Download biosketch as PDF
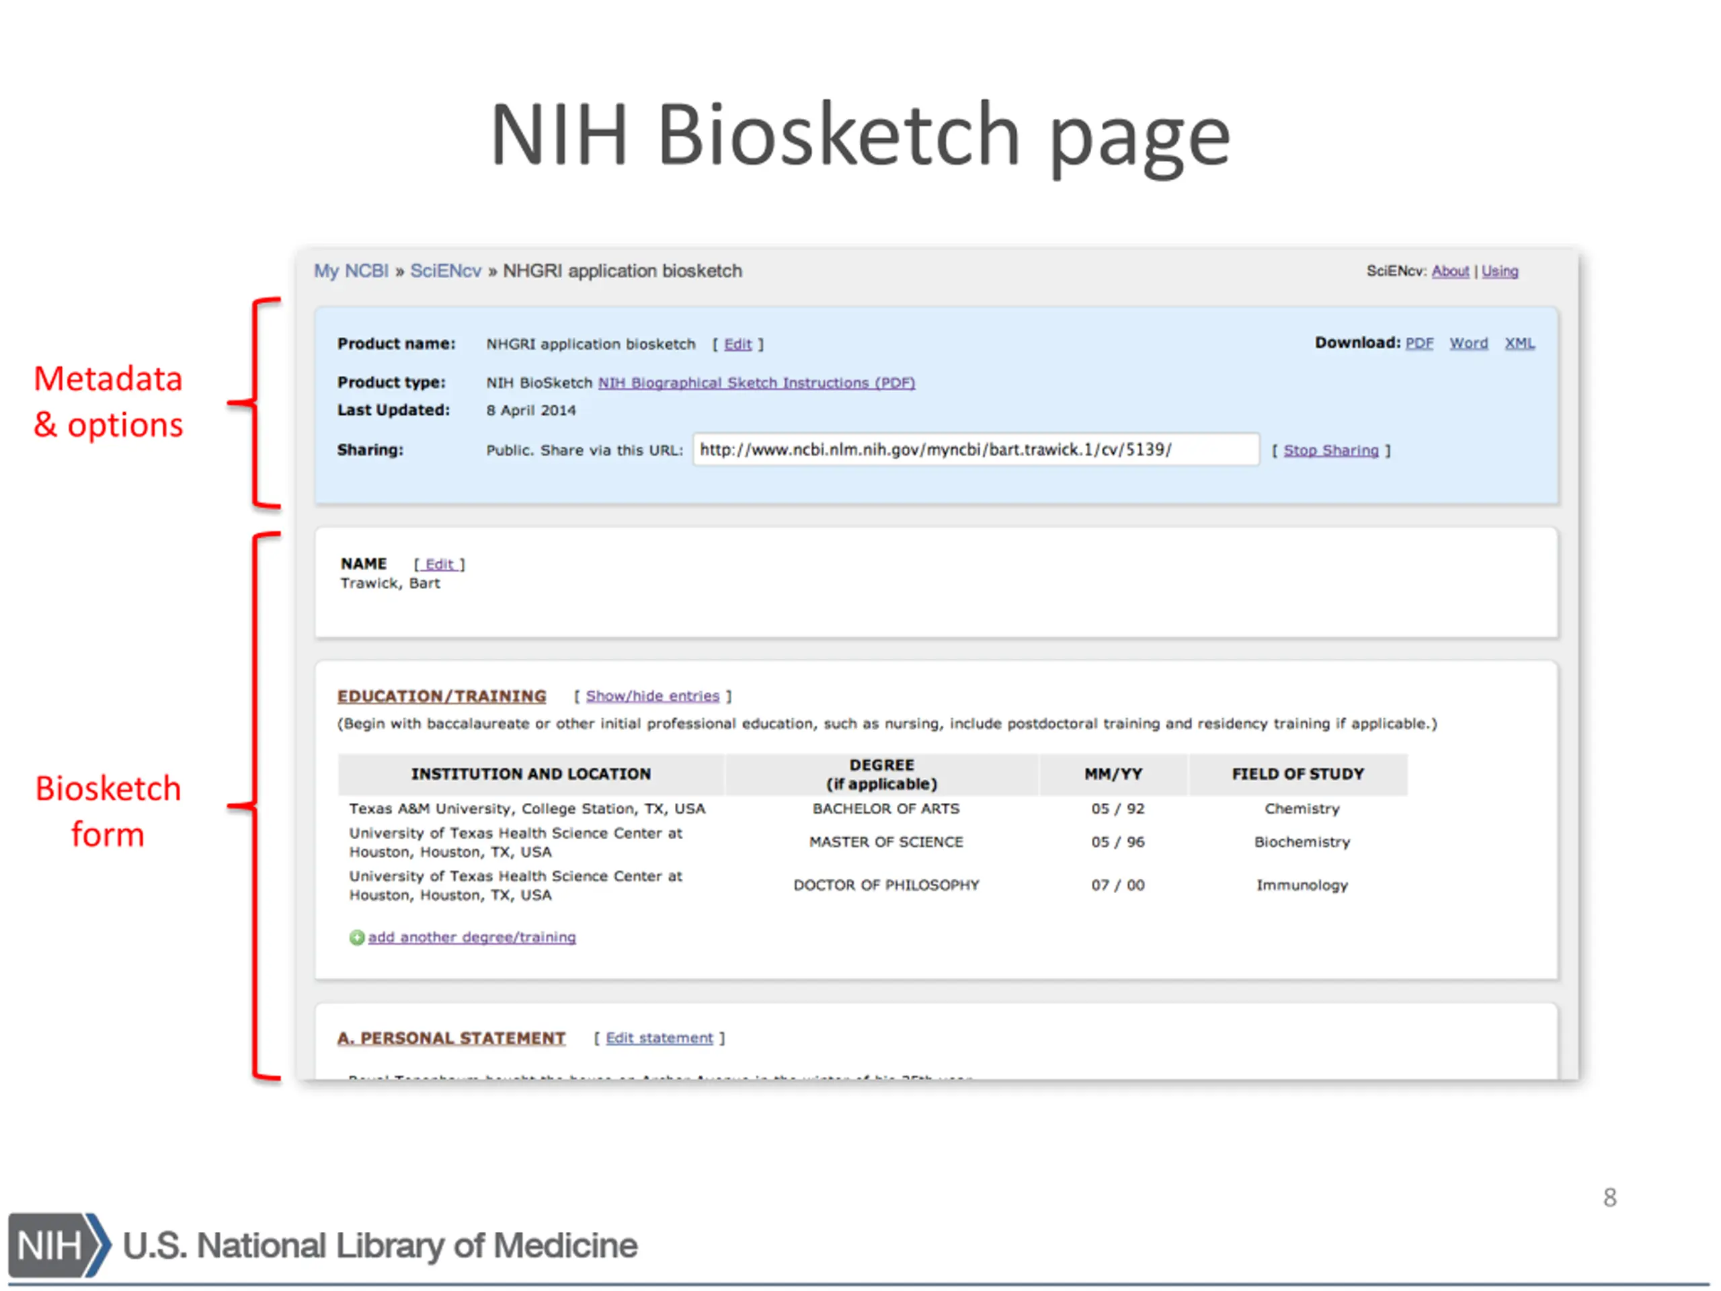 click(x=1419, y=343)
